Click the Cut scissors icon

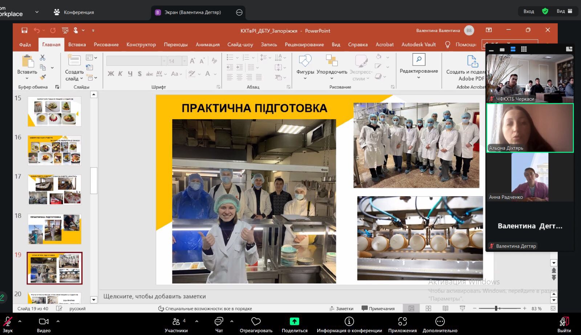42,58
